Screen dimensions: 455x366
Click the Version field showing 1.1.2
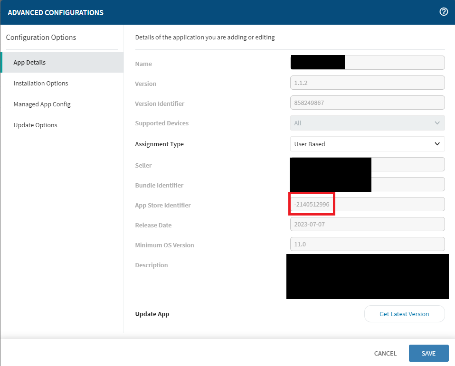click(x=367, y=83)
